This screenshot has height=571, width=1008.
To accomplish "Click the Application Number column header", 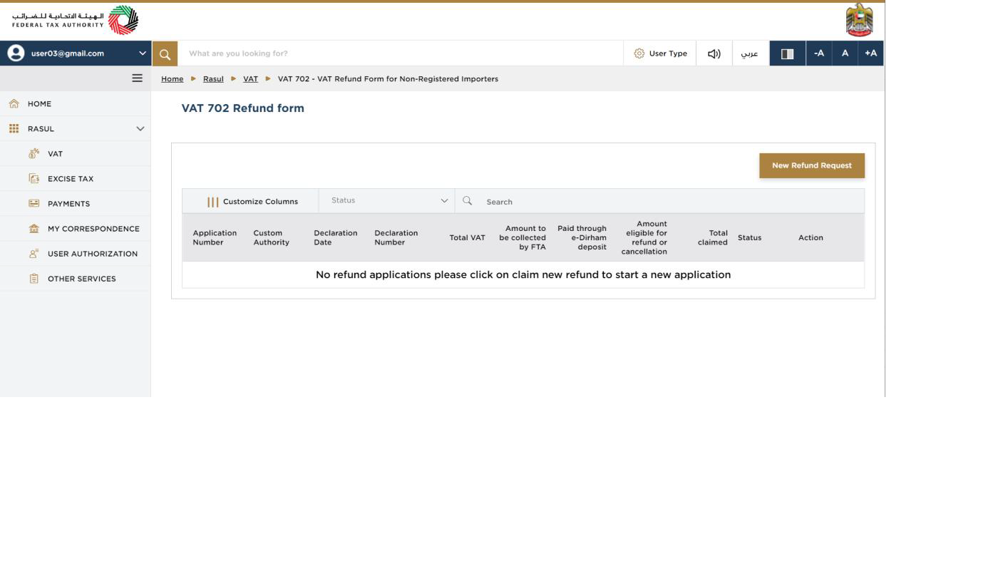I will (215, 237).
